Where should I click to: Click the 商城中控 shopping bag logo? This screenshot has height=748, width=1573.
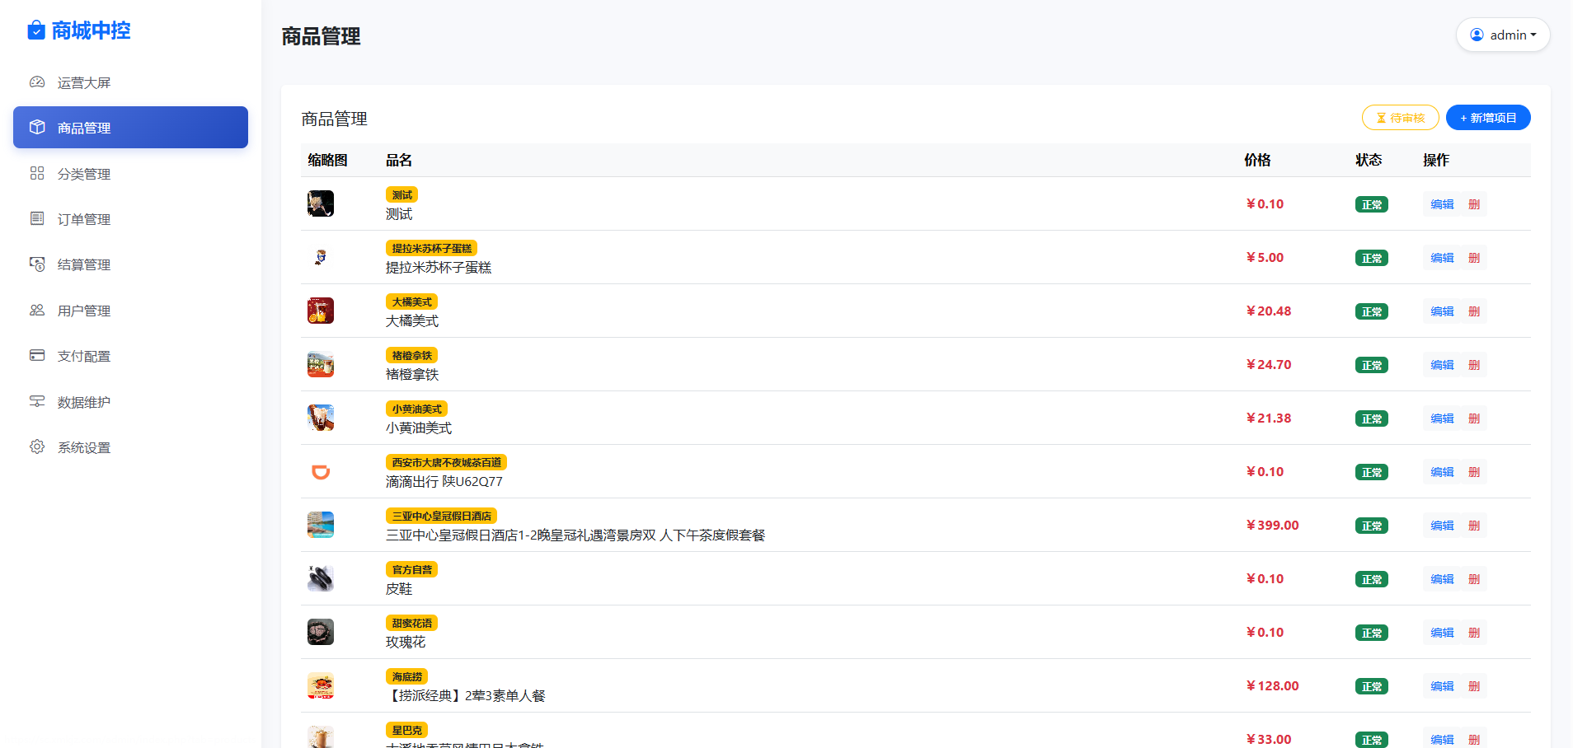[x=36, y=30]
